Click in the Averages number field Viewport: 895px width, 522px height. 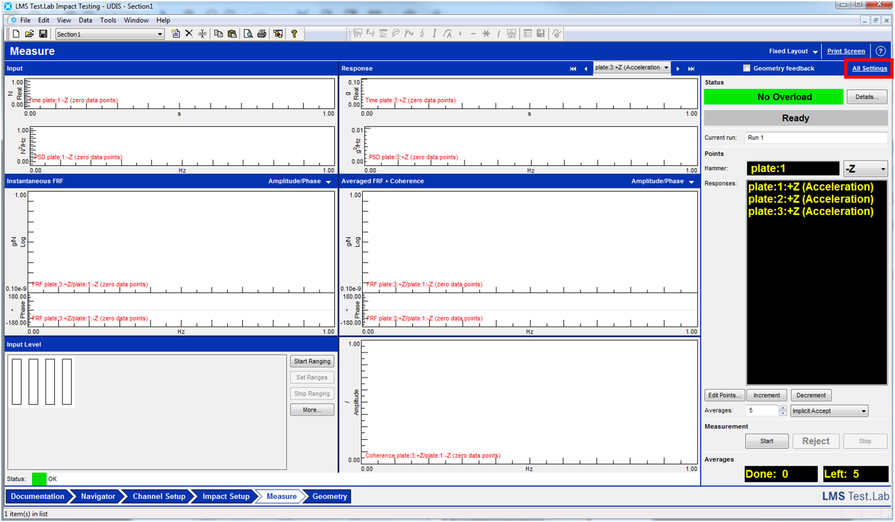pyautogui.click(x=761, y=411)
